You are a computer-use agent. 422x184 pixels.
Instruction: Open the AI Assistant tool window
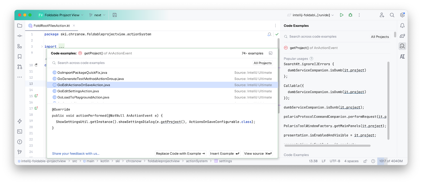click(x=402, y=57)
